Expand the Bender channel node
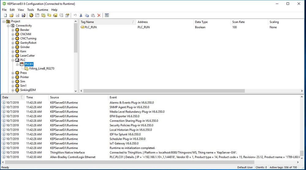The width and height of the screenshot is (306, 170). click(x=13, y=30)
